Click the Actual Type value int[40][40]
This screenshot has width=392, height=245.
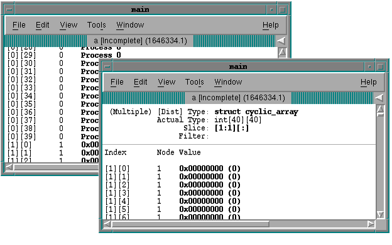point(237,120)
